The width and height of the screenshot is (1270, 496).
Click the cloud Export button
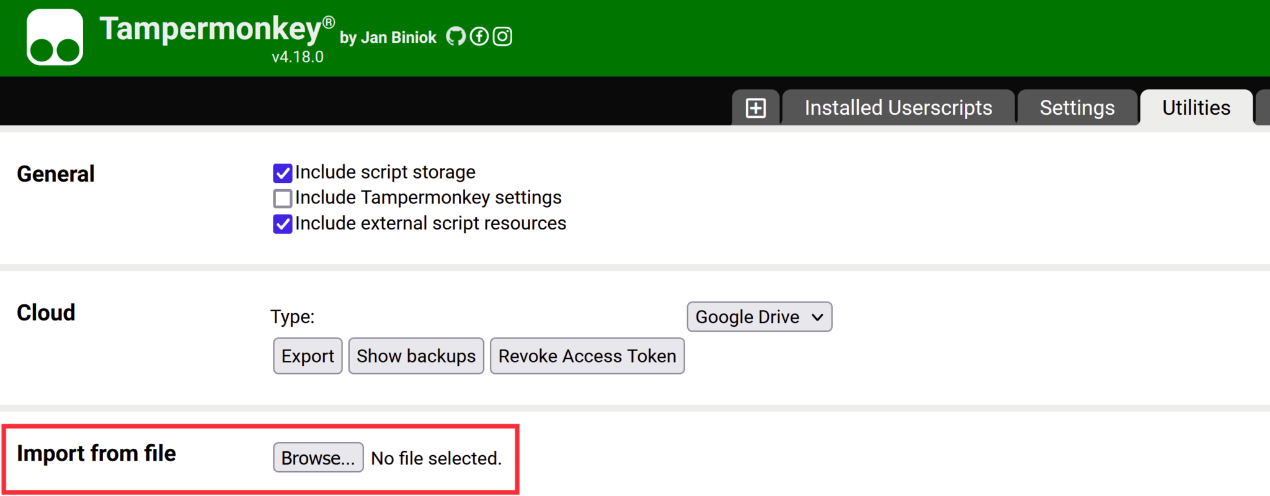(308, 356)
